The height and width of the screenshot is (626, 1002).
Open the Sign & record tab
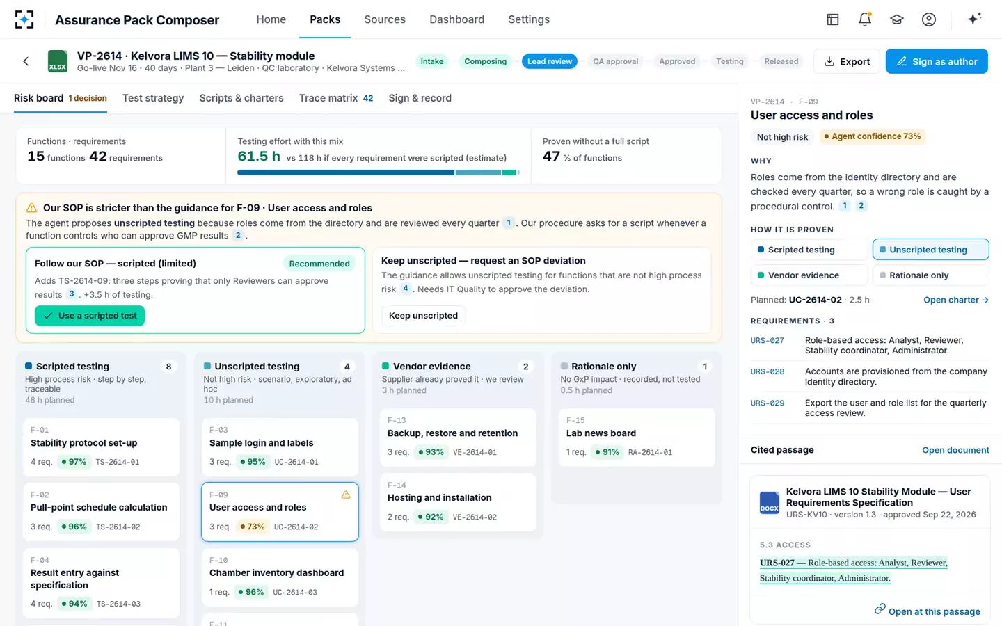click(x=420, y=98)
